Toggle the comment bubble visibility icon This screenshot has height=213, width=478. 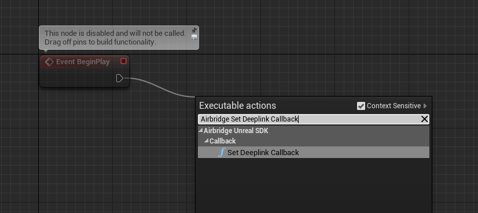coord(194,37)
